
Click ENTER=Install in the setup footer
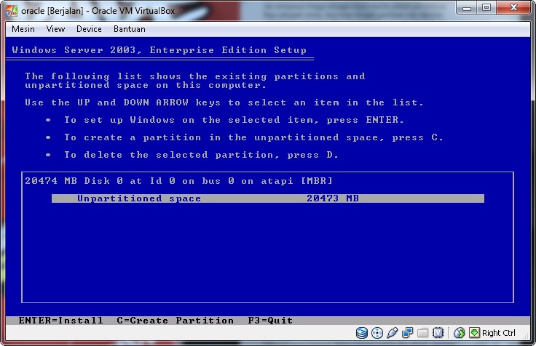(60, 321)
